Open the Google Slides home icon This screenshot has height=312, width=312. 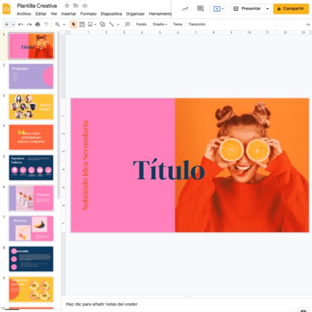(6, 9)
